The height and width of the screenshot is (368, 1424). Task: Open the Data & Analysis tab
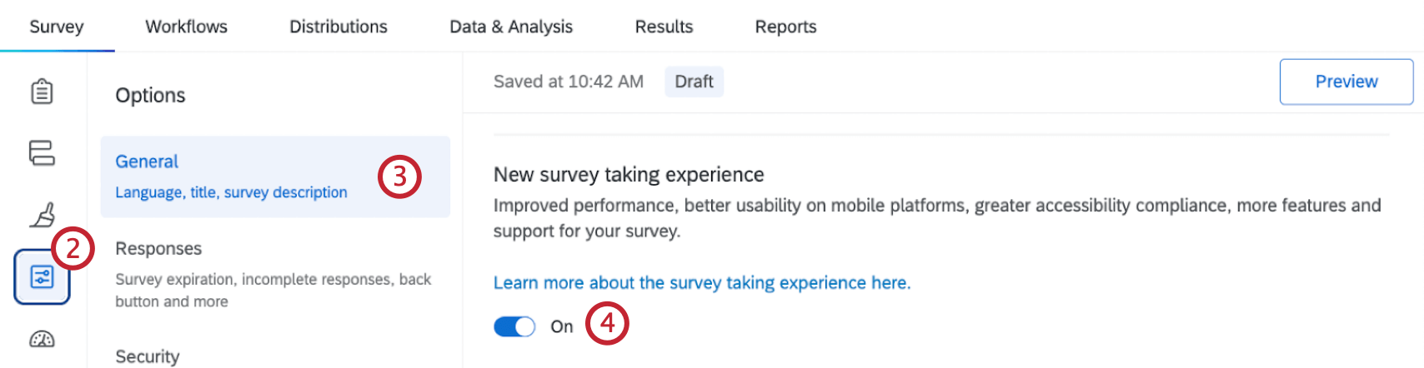click(x=511, y=27)
